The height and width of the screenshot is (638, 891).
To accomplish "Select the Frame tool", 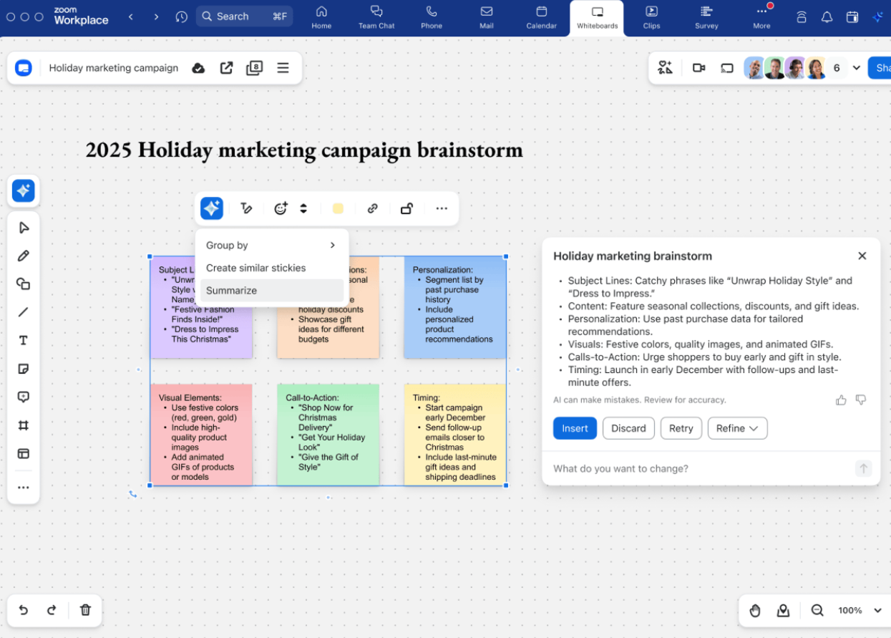I will pos(23,425).
